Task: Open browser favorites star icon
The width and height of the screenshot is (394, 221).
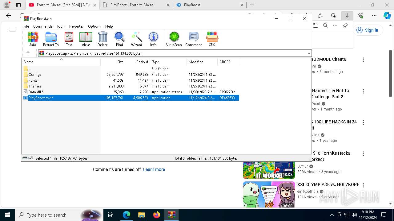Action: coord(320,16)
